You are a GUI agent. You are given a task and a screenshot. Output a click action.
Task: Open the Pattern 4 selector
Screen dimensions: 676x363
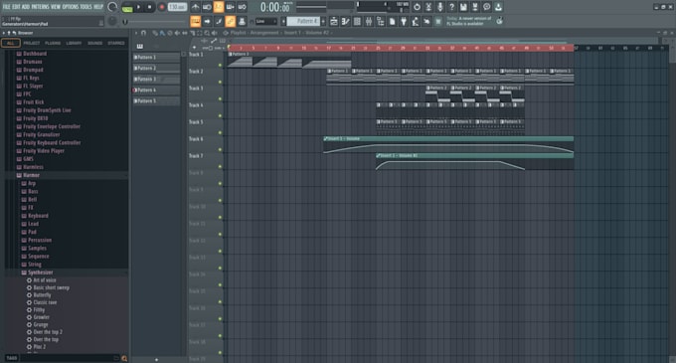[x=303, y=21]
